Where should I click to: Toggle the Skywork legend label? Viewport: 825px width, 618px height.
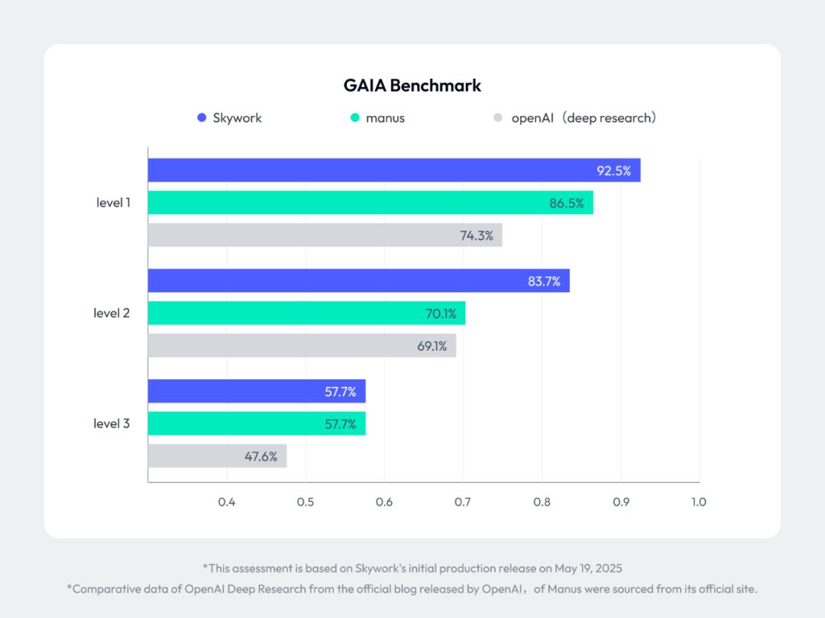(238, 118)
